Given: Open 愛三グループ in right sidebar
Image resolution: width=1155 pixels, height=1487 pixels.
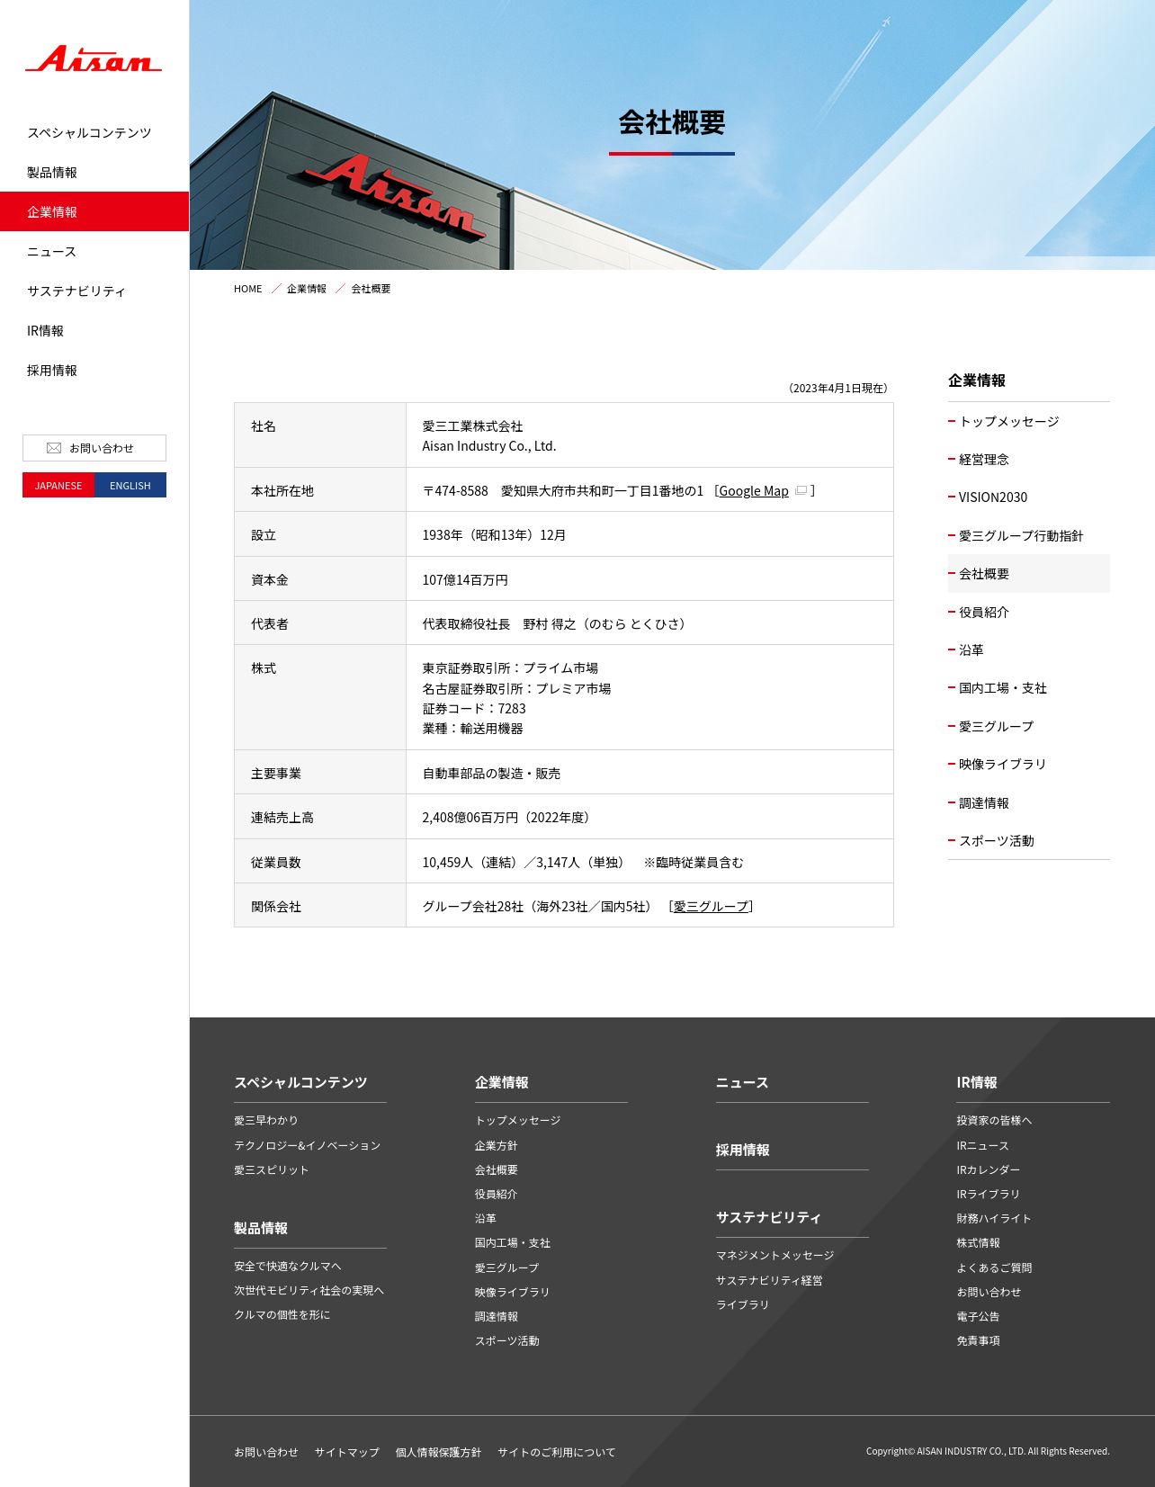Looking at the screenshot, I should click(x=1029, y=726).
